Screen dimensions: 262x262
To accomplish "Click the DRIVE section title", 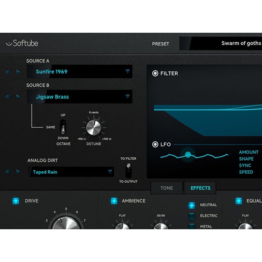I will point(32,201).
